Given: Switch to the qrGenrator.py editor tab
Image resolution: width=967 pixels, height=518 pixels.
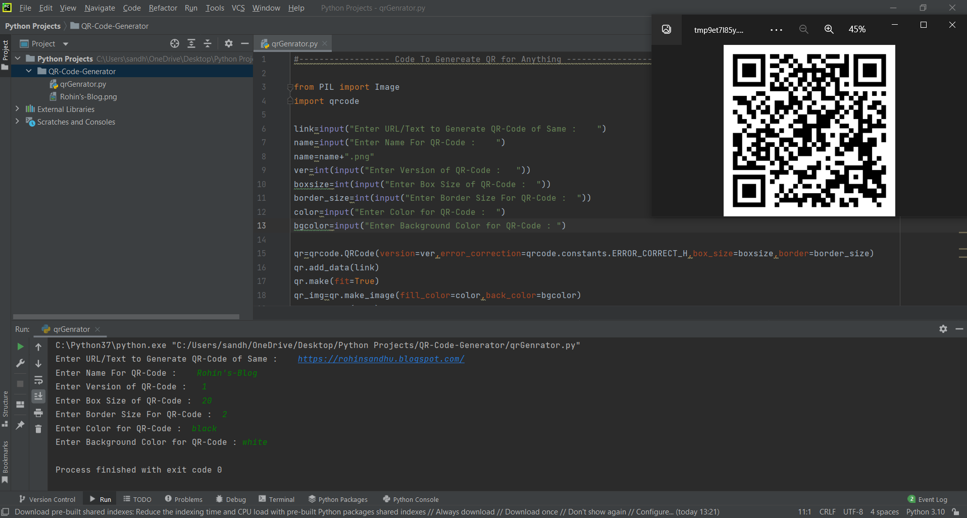Looking at the screenshot, I should (293, 44).
